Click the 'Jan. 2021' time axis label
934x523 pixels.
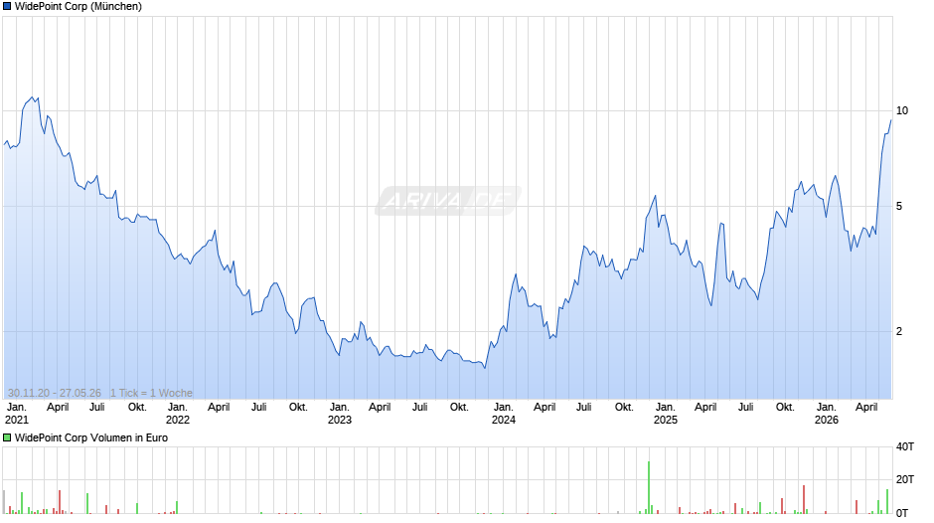point(16,414)
